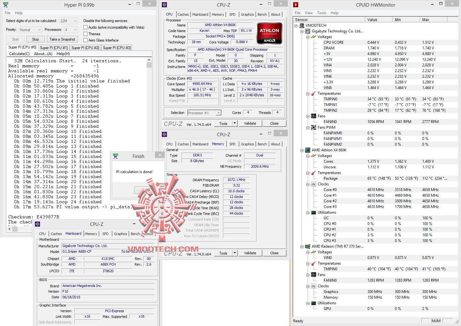Collapse the Gigabyte Fans PWM node
This screenshot has width=461, height=326.
coord(308,127)
